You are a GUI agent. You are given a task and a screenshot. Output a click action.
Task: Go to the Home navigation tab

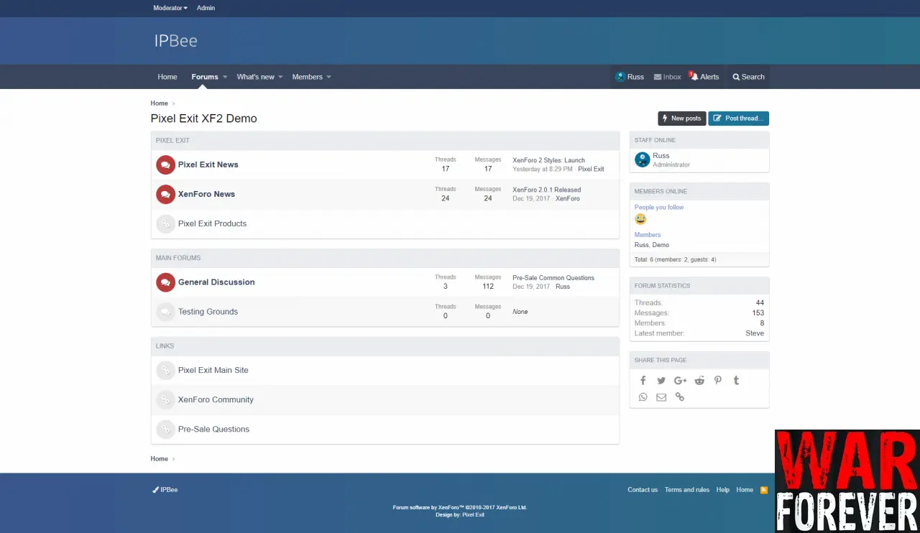coord(167,77)
